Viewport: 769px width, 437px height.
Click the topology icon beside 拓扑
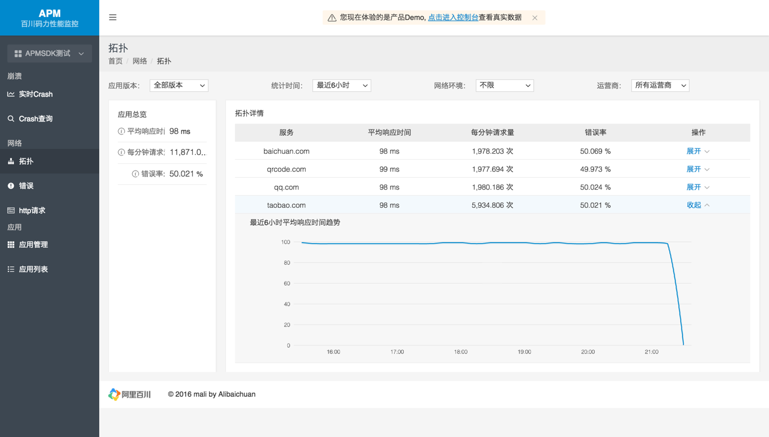click(x=11, y=161)
